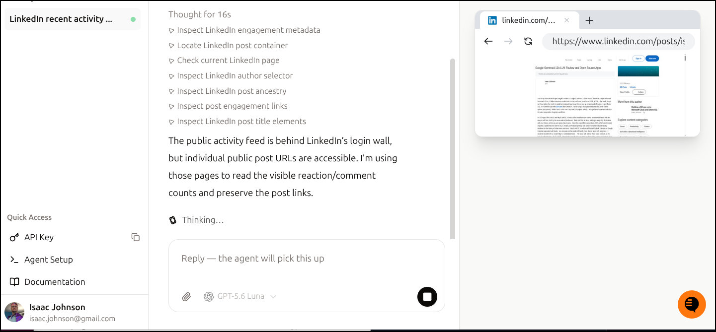The image size is (716, 332).
Task: Expand the Inspect LinkedIn author selector step
Action: click(231, 75)
